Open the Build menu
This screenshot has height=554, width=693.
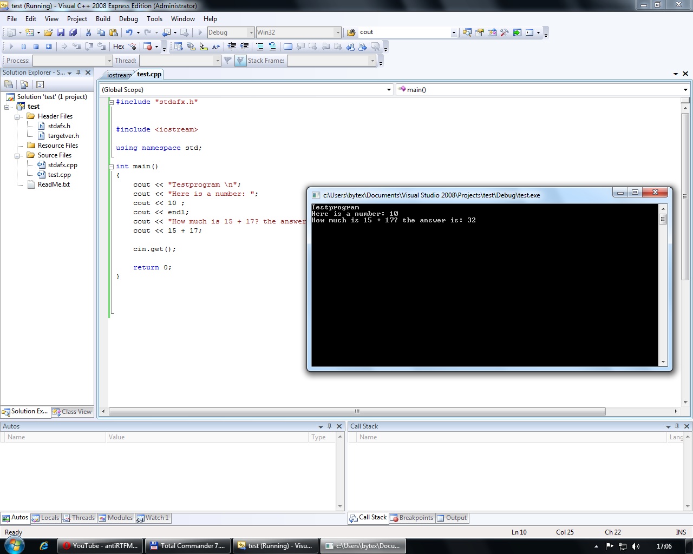[103, 18]
